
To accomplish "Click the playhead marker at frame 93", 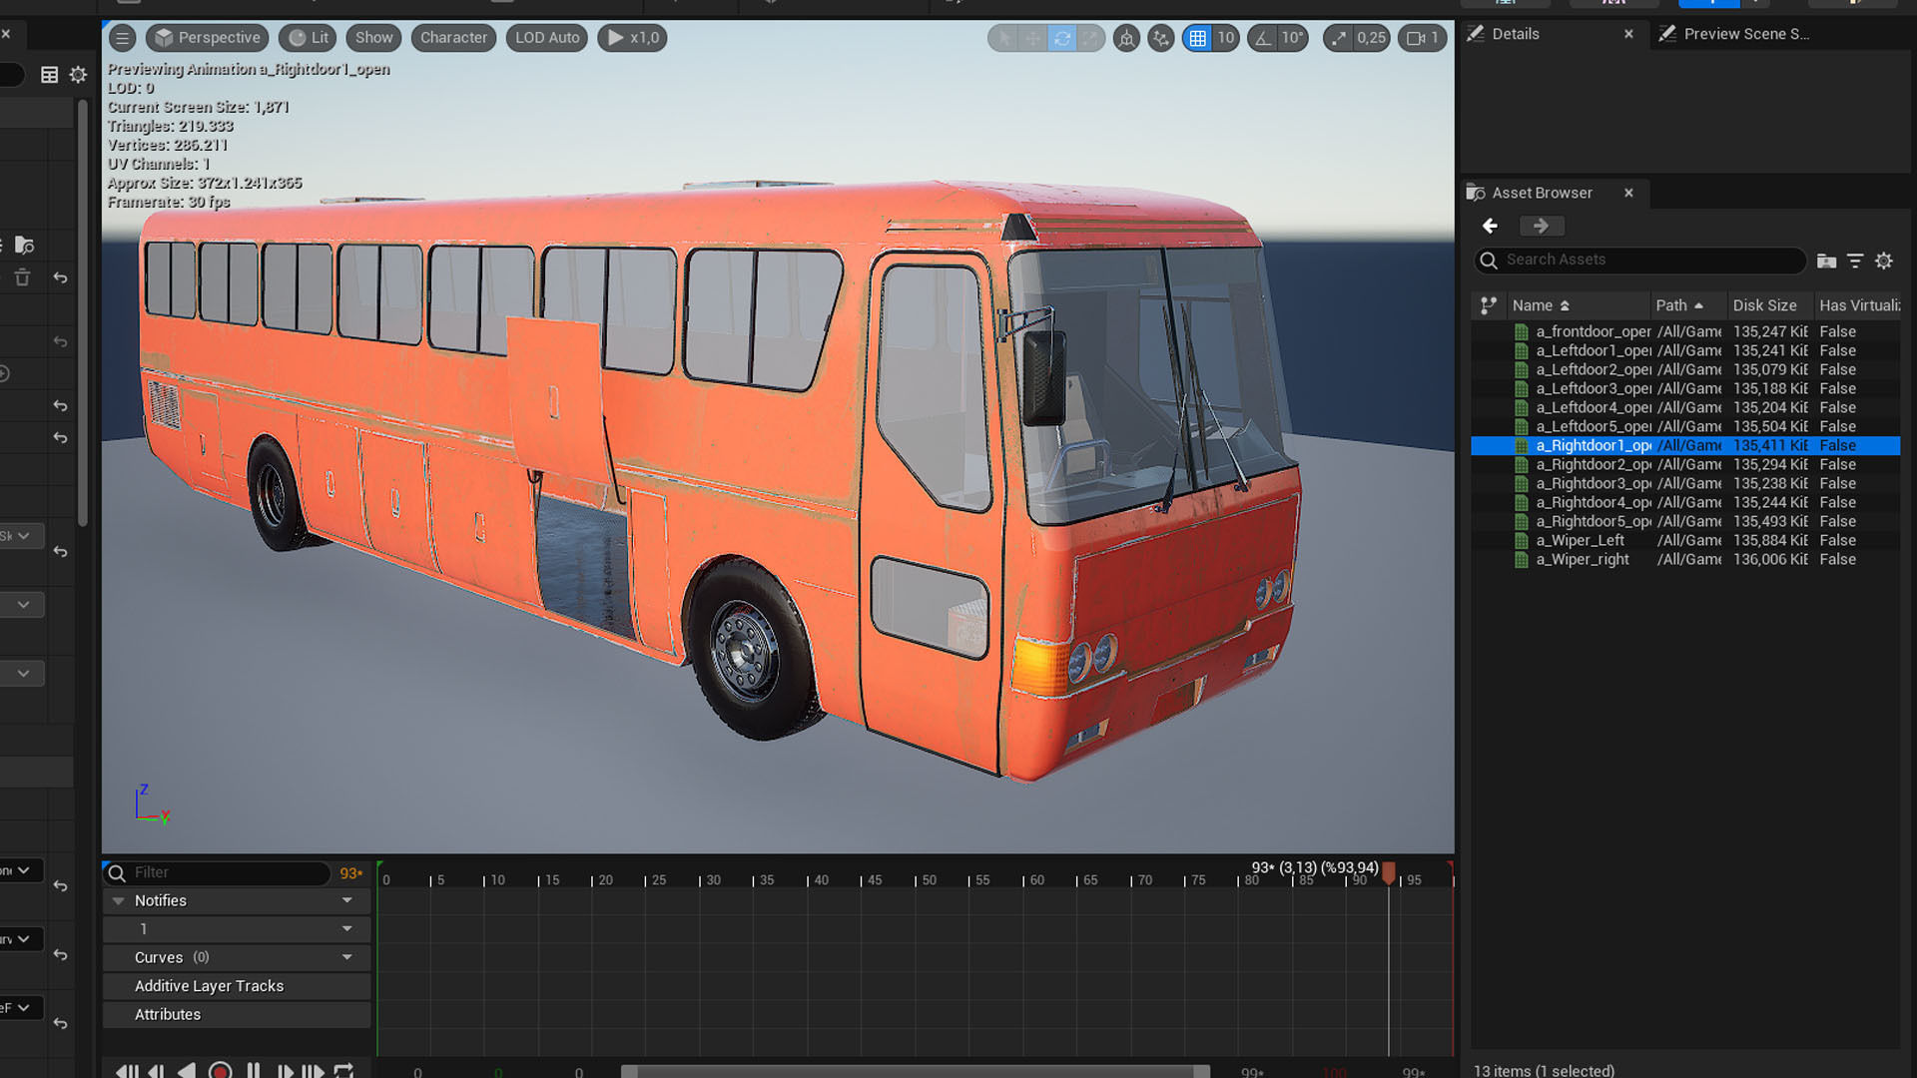I will click(1388, 873).
